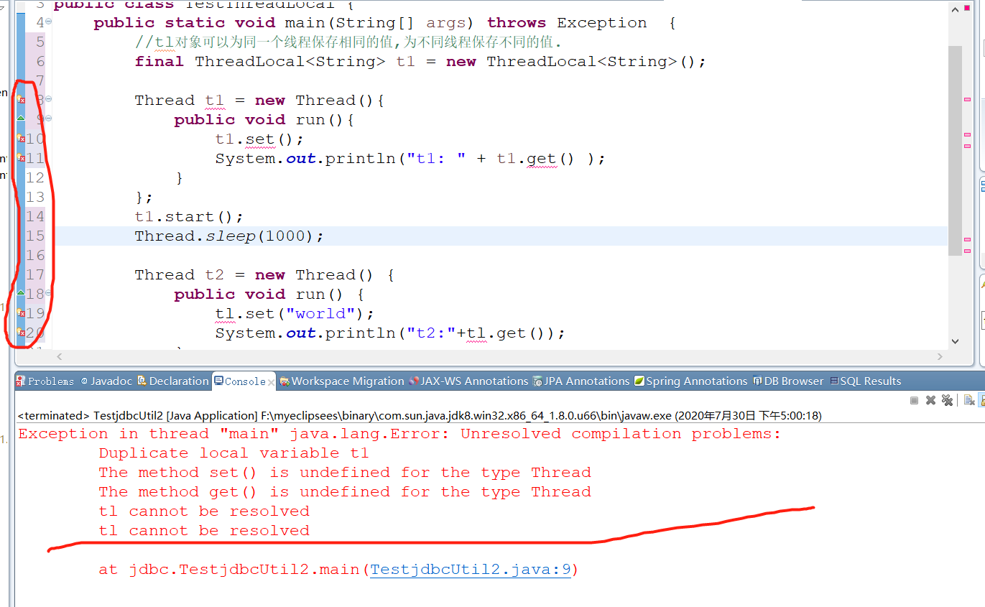Screen dimensions: 985x607
Task: Click the error marker on line 8
Action: (21, 100)
